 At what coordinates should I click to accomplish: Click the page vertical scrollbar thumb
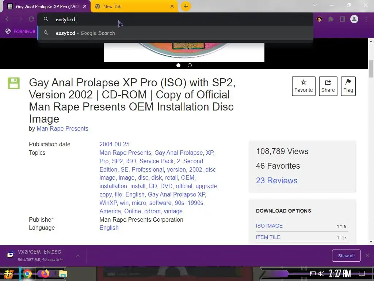[x=371, y=69]
